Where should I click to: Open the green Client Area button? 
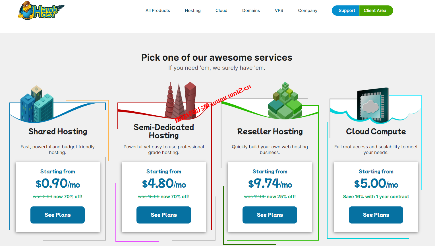[375, 11]
